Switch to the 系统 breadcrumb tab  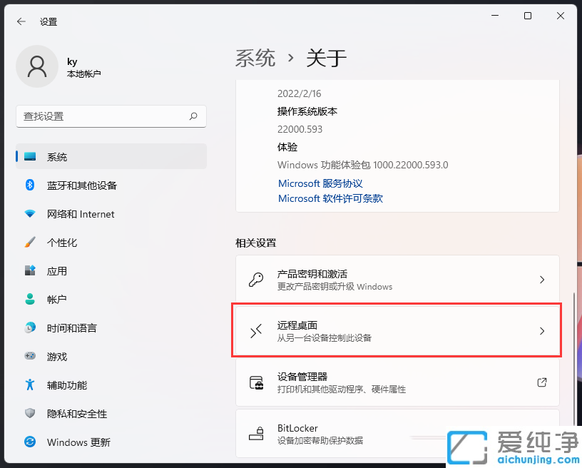[x=255, y=58]
